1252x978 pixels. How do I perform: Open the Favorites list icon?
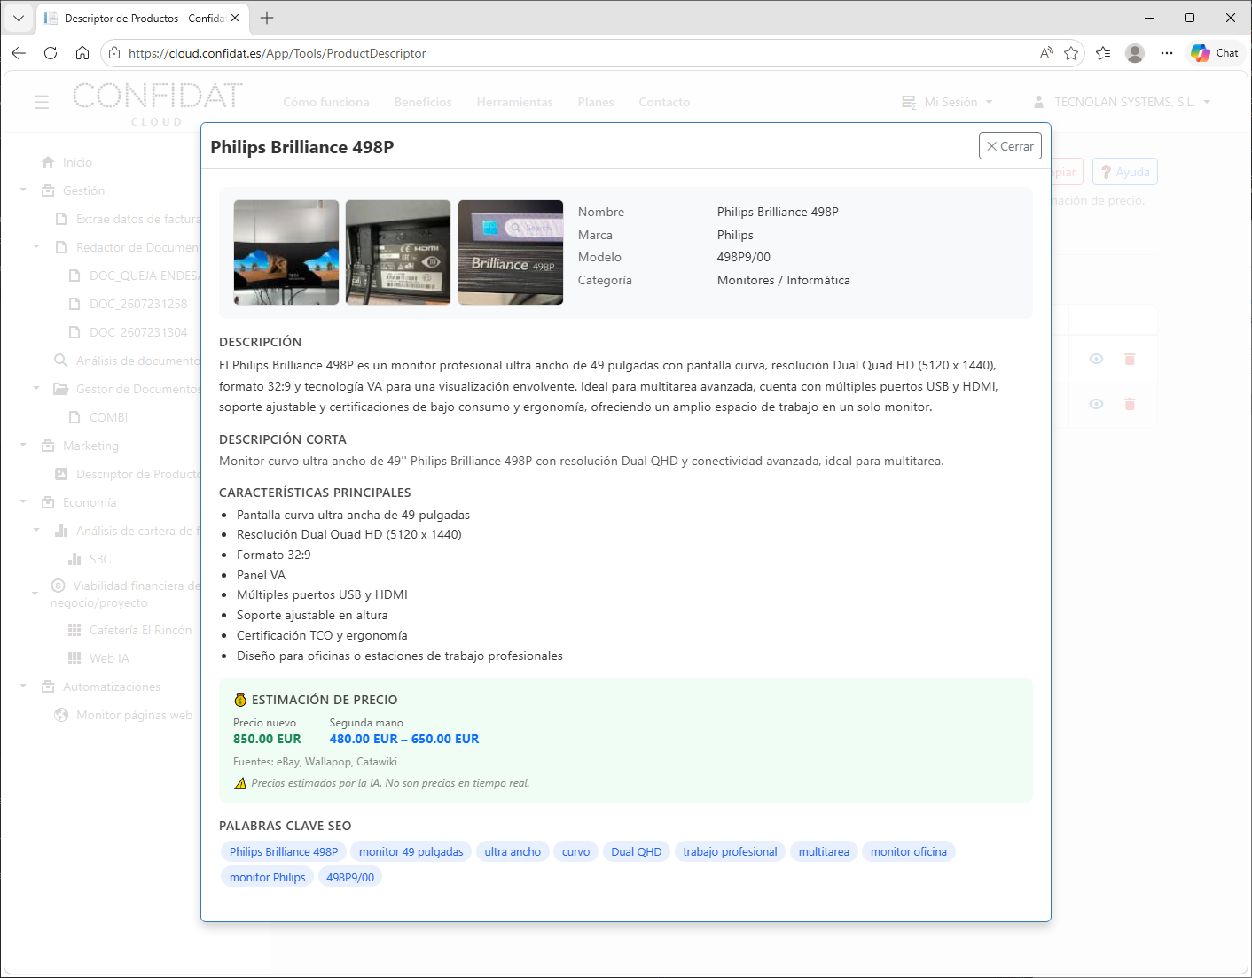pos(1103,53)
